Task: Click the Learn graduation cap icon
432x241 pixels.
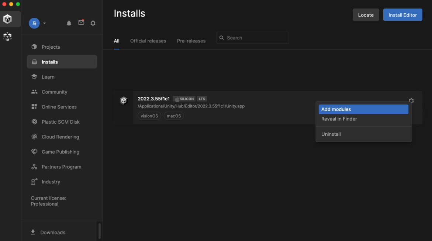Action: [x=34, y=77]
